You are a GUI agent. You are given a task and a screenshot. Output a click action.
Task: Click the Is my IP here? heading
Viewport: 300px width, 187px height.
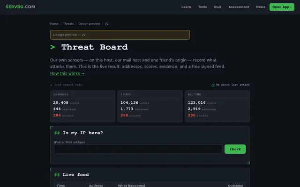[79, 133]
